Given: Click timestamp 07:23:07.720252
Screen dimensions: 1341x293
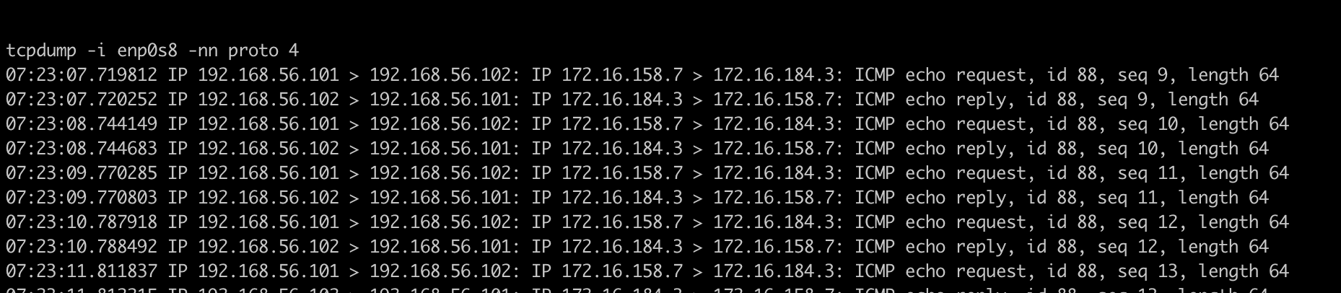Looking at the screenshot, I should pos(82,100).
